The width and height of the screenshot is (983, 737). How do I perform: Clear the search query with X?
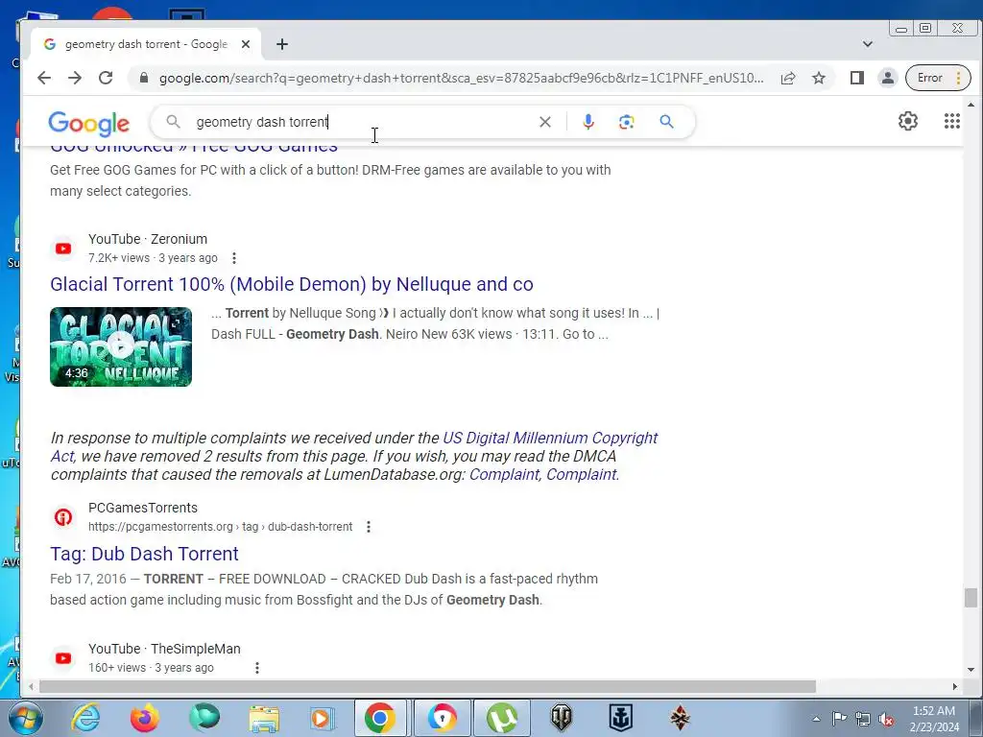click(x=545, y=122)
